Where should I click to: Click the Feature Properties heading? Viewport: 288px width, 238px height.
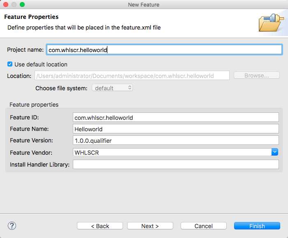tap(31, 17)
